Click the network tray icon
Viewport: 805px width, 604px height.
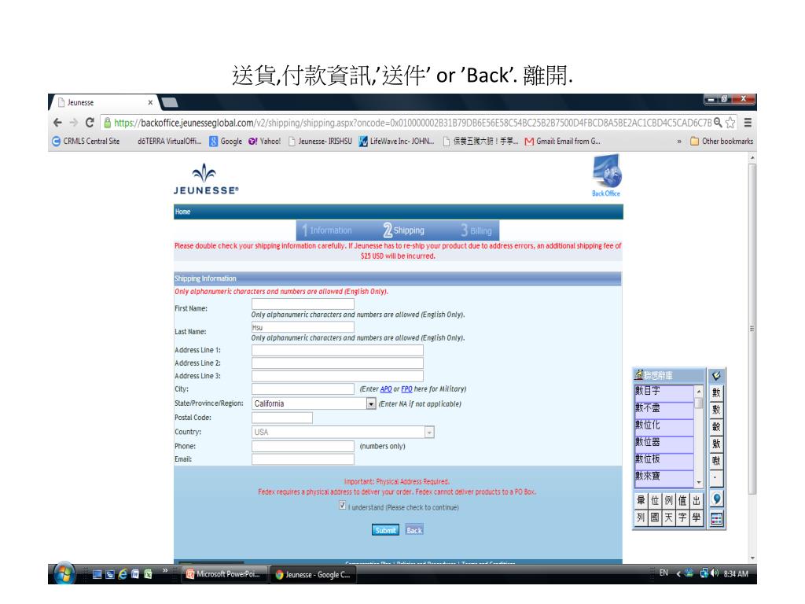(704, 573)
